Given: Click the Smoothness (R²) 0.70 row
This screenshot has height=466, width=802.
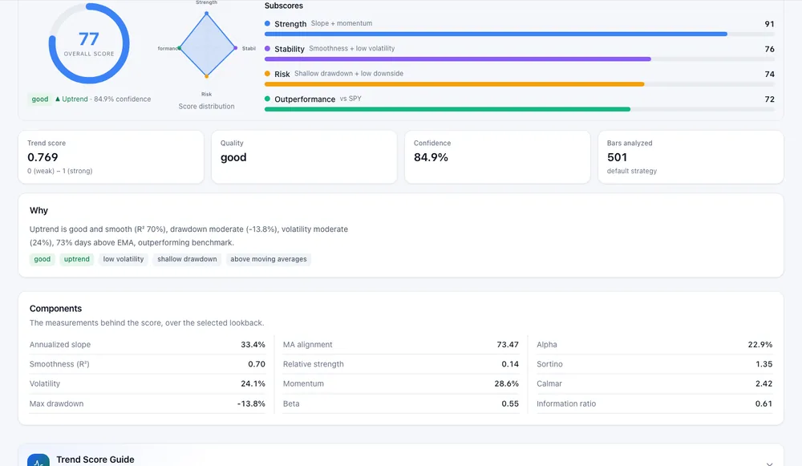Looking at the screenshot, I should click(148, 364).
